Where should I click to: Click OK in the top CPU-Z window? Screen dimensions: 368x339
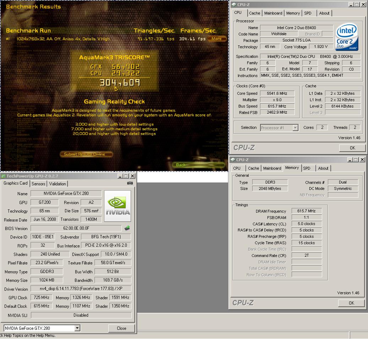(x=352, y=148)
